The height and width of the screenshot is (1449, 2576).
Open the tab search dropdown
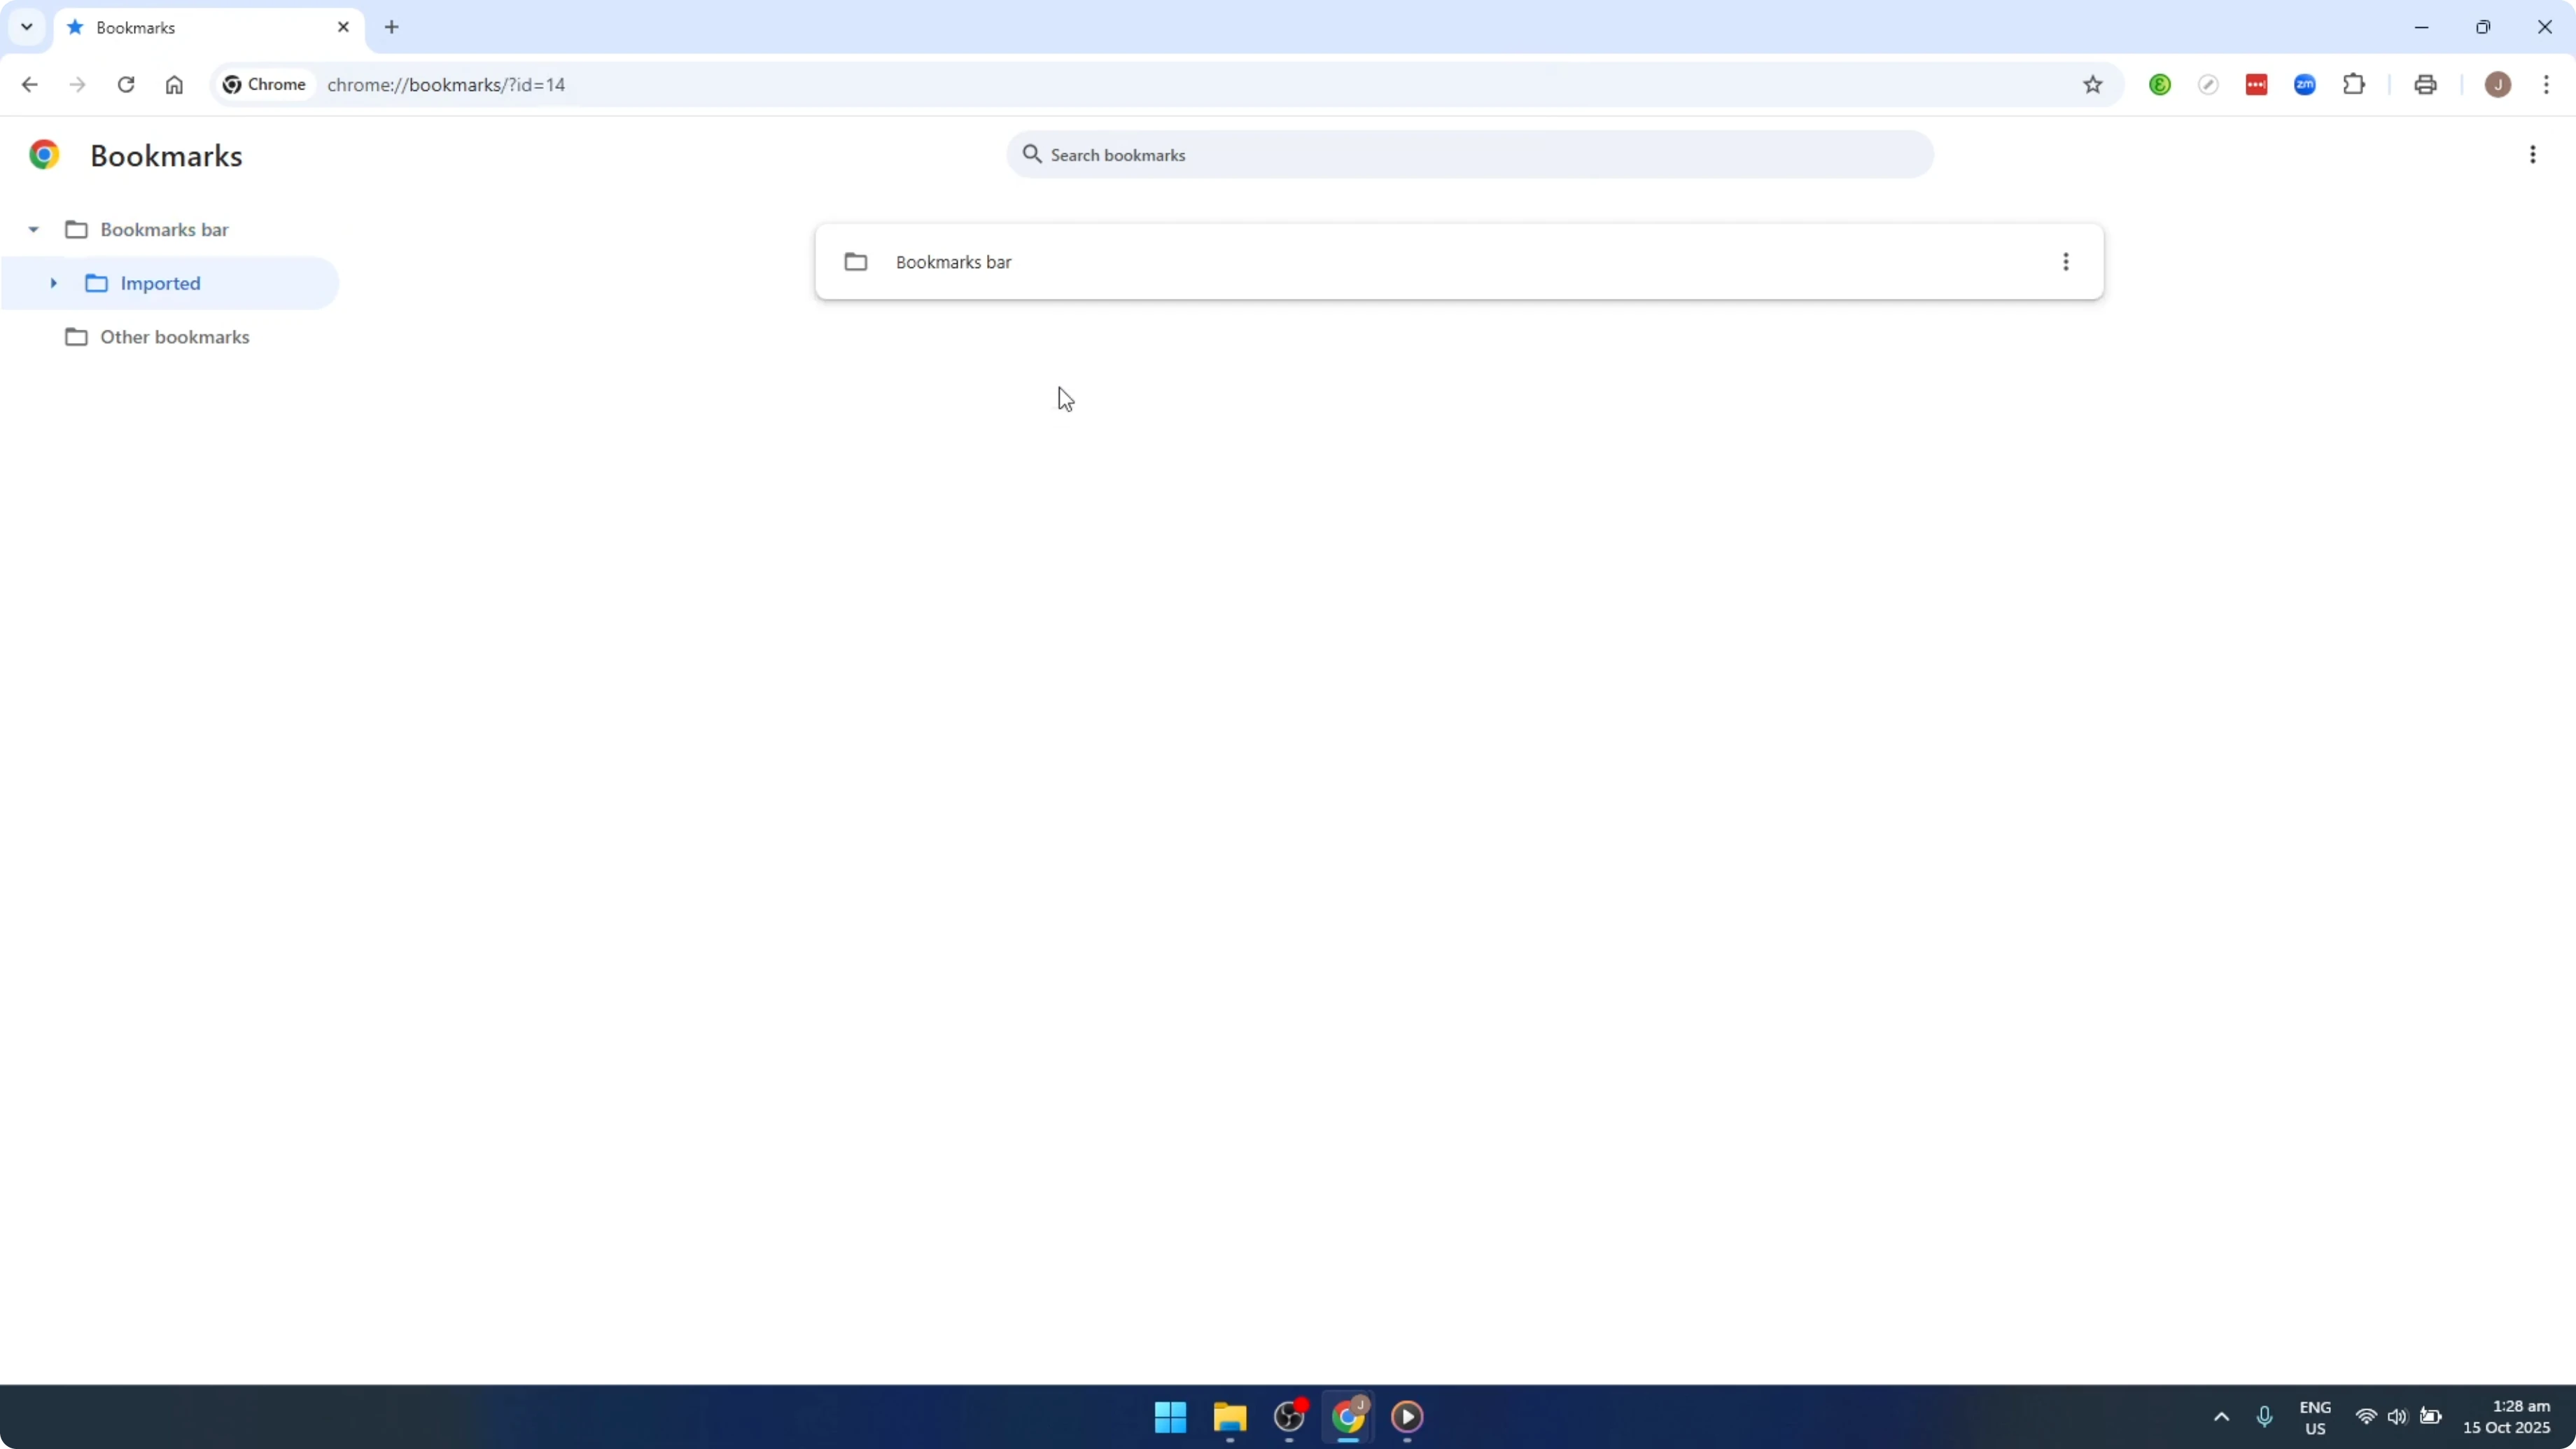pos(26,27)
